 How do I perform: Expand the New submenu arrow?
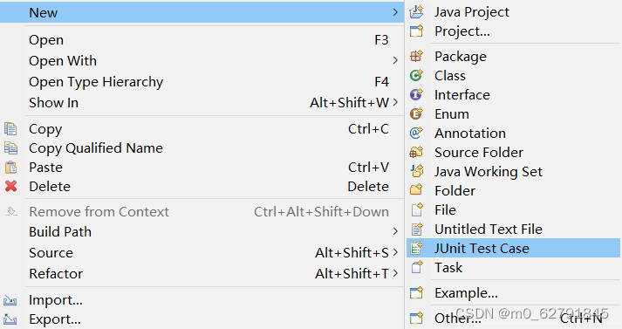click(395, 12)
